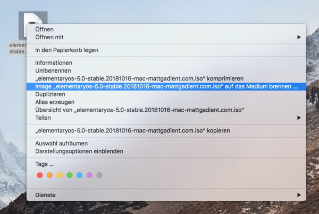Select the elementaryos iso desktop file icon

(x=32, y=19)
